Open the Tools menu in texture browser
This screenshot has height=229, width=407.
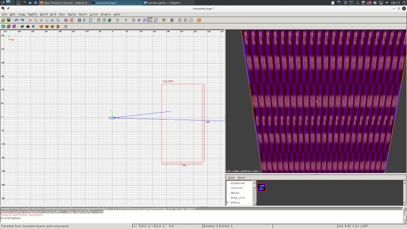click(x=241, y=178)
